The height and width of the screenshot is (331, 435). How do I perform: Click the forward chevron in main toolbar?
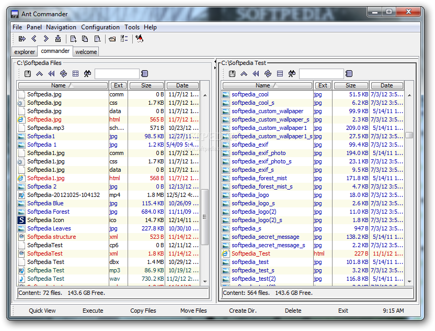[x=46, y=39]
